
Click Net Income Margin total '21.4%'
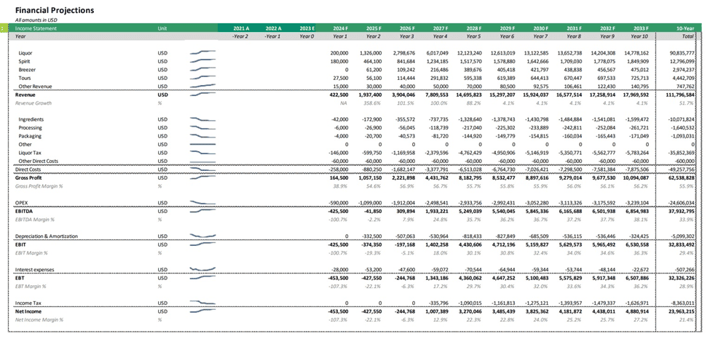(688, 319)
